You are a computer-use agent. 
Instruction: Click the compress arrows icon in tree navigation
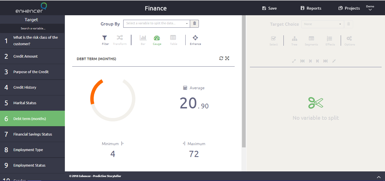[x=334, y=61]
